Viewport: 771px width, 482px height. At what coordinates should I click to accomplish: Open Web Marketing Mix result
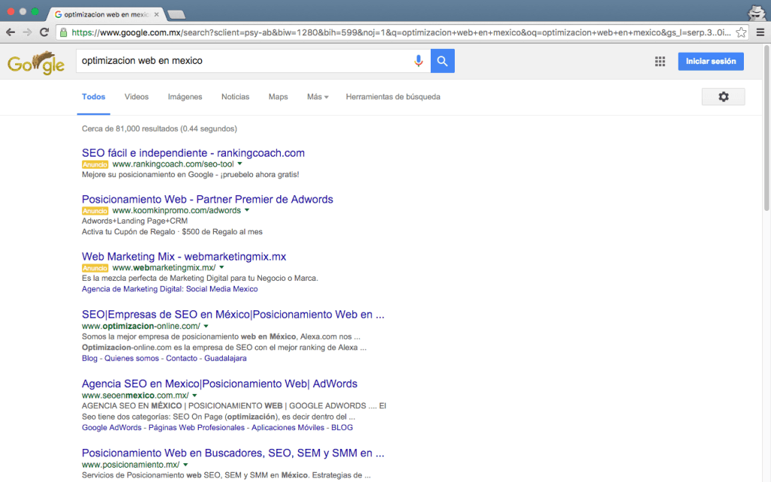tap(184, 257)
